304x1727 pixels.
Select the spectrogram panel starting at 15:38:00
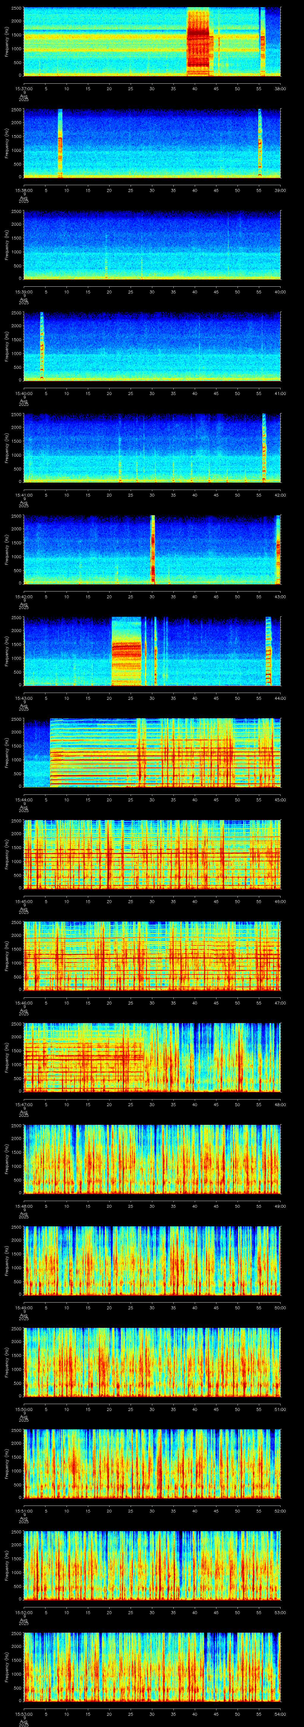click(x=152, y=143)
